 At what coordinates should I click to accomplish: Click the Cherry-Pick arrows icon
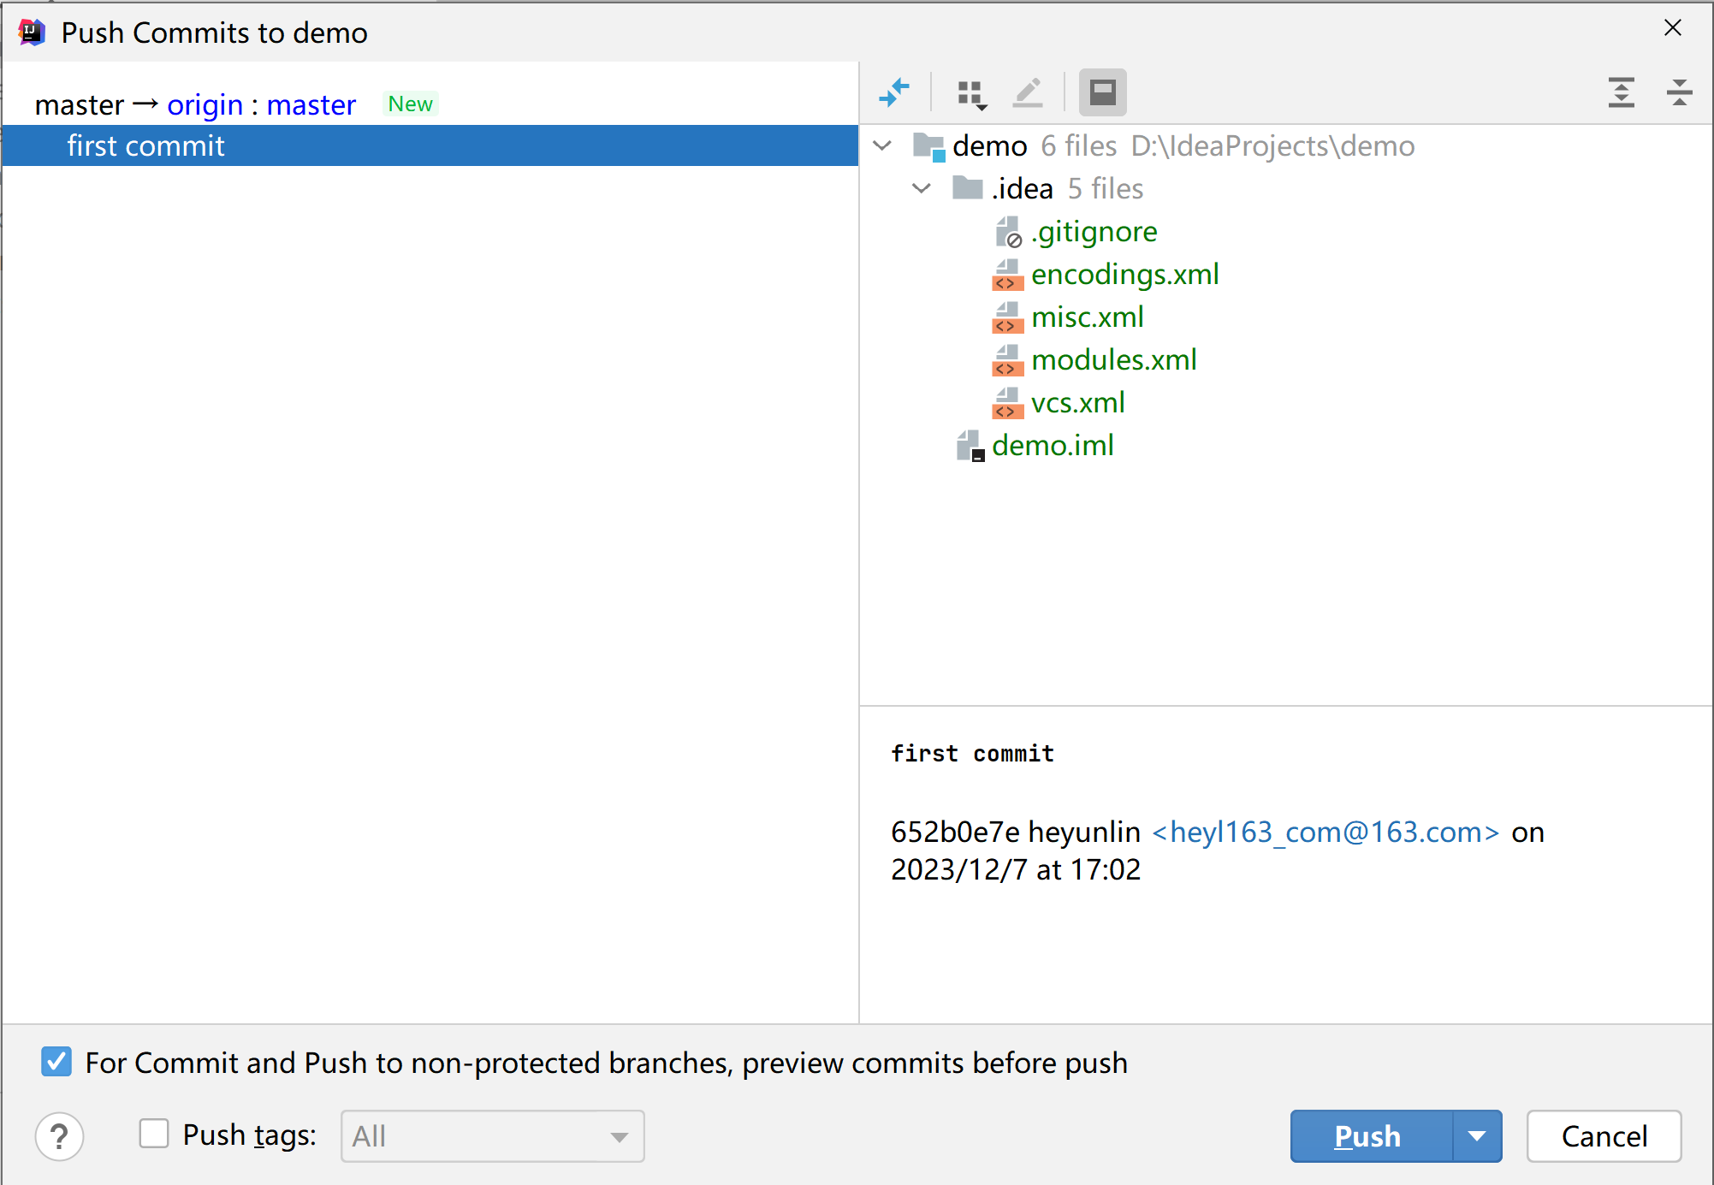[x=894, y=92]
